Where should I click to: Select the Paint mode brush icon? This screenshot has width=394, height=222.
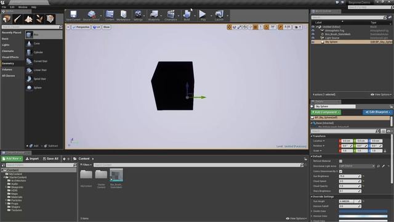click(x=17, y=19)
